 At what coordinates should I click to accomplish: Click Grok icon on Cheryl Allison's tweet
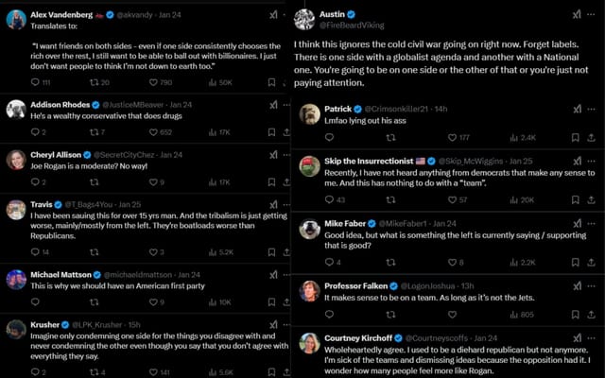click(272, 154)
